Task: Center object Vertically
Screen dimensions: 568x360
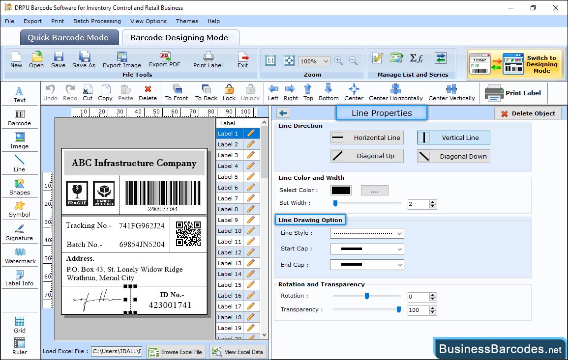Action: click(451, 93)
